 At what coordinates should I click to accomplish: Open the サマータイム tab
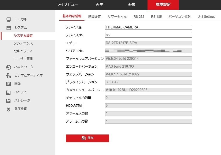[x=117, y=16]
